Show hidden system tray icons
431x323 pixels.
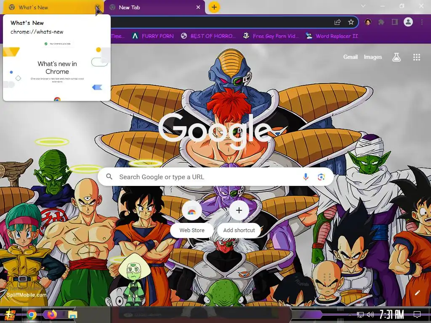pyautogui.click(x=350, y=315)
